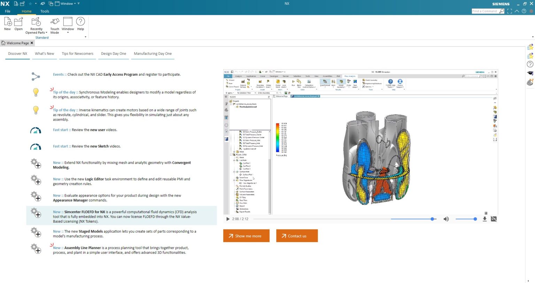535x283 pixels.
Task: Click the Show me more button
Action: pos(246,236)
